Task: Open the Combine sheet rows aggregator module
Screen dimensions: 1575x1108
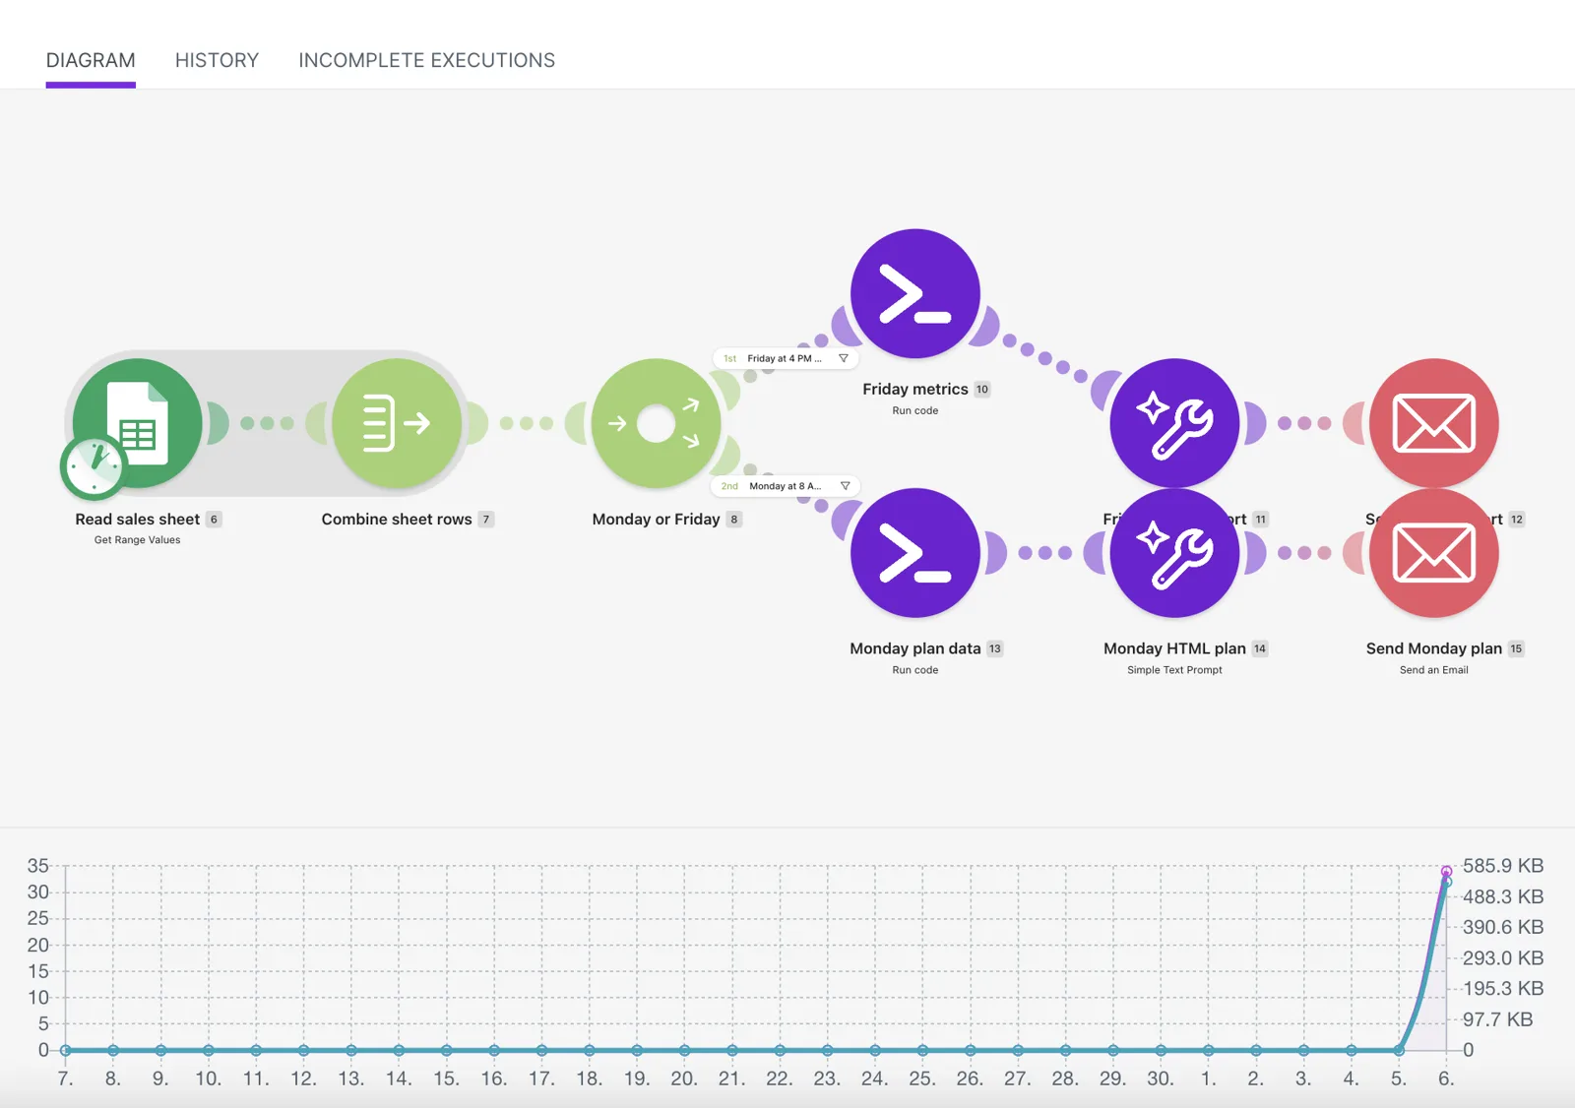Action: pos(397,423)
